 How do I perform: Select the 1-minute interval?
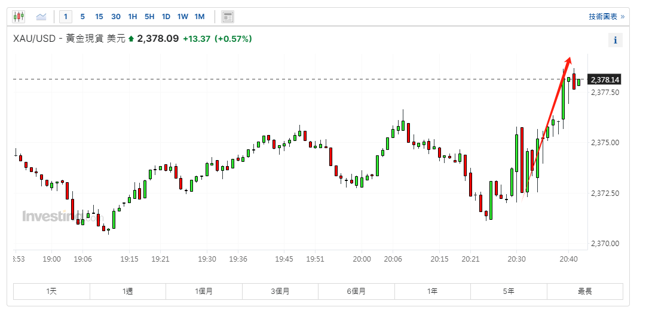pyautogui.click(x=66, y=17)
